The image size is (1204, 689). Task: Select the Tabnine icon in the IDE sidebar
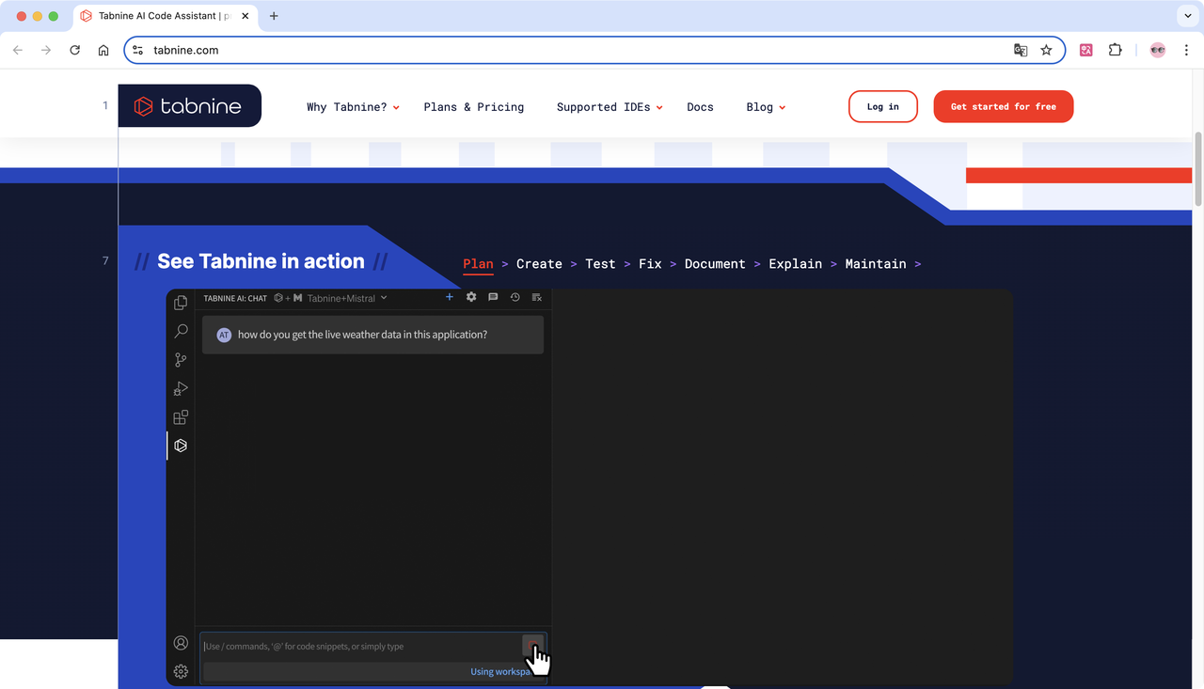coord(181,446)
